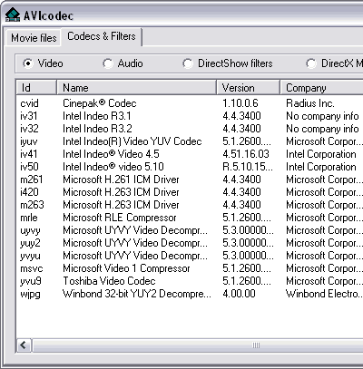Click the left scroll arrow
This screenshot has width=363, height=369.
coord(24,345)
